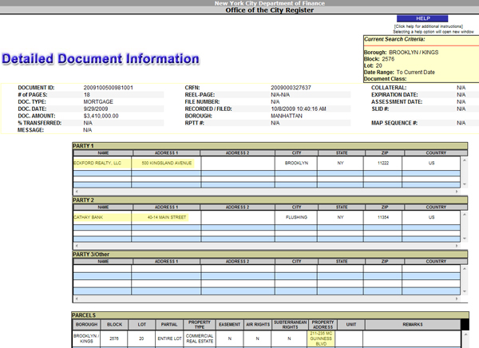Click the Current Search Criteria box header

coord(394,38)
